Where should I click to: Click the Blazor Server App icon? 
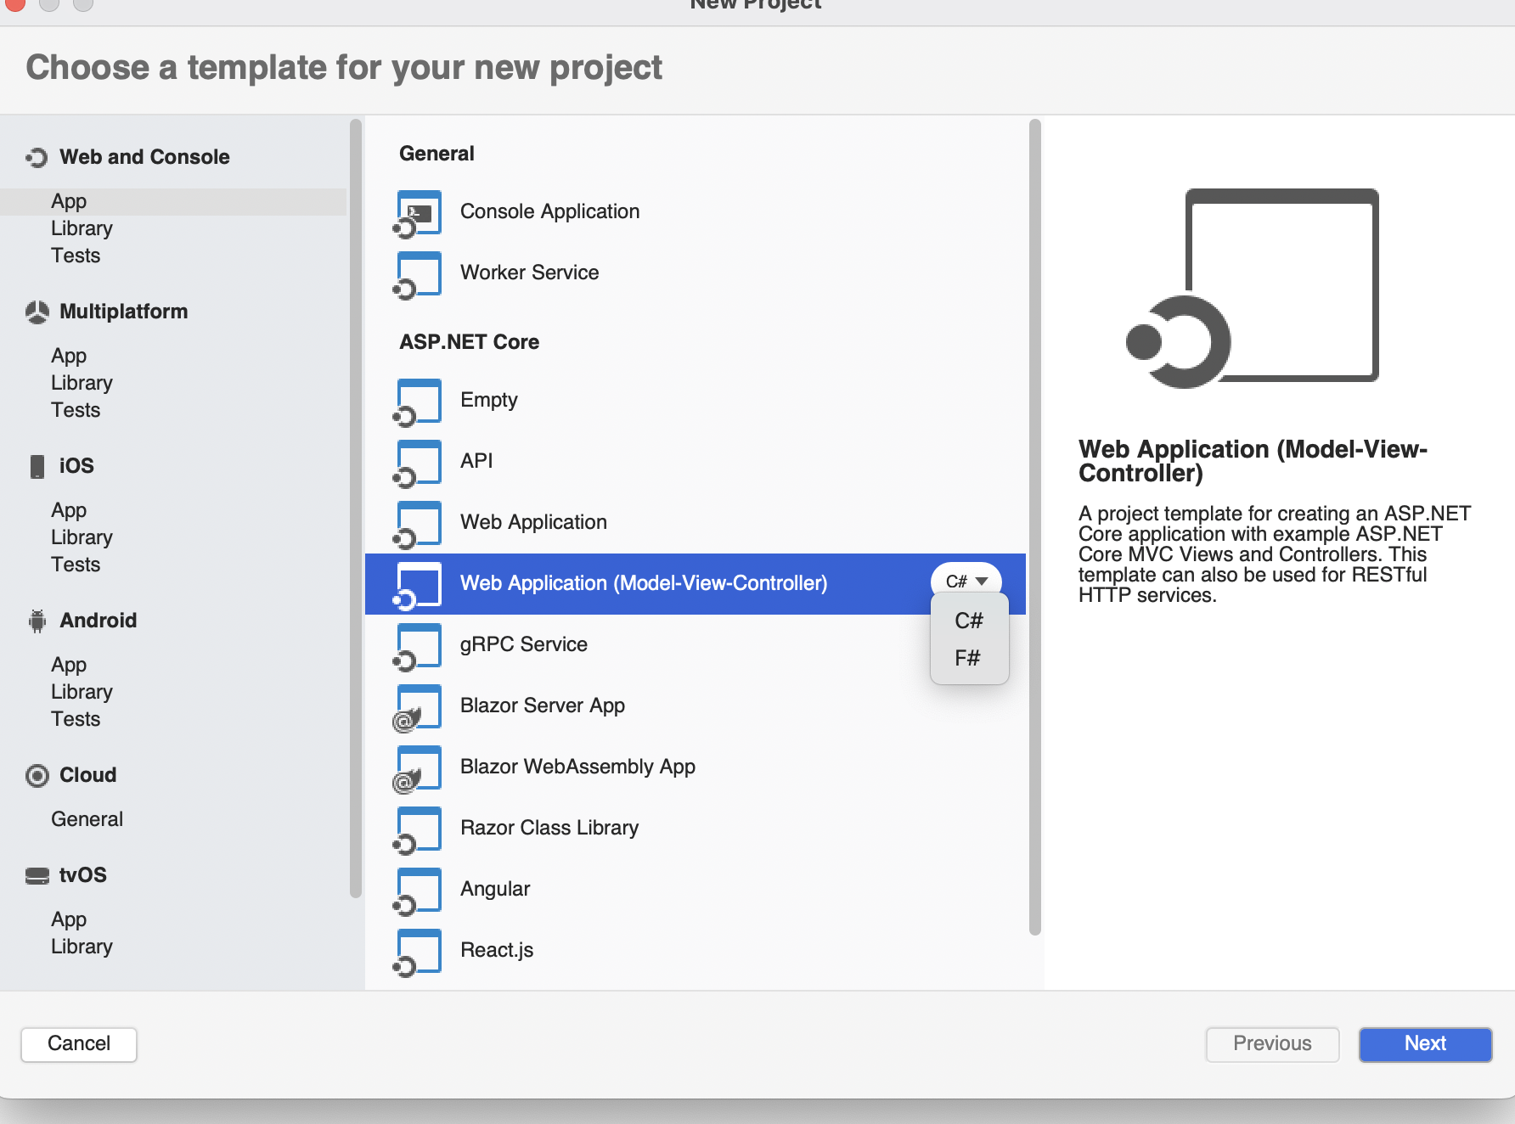(x=418, y=707)
